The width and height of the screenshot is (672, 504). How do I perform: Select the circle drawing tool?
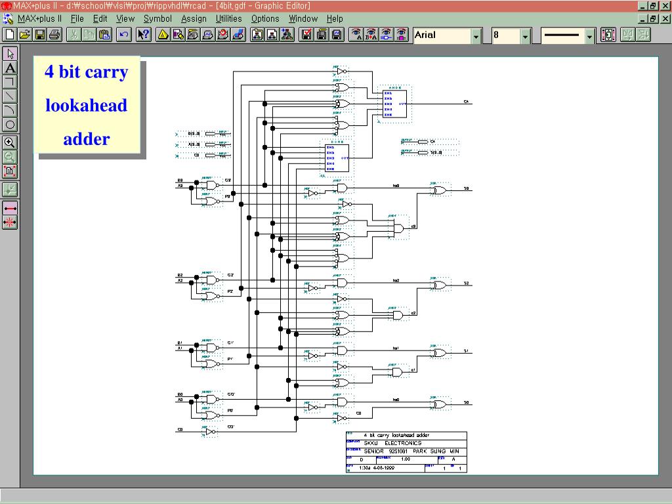[x=10, y=125]
